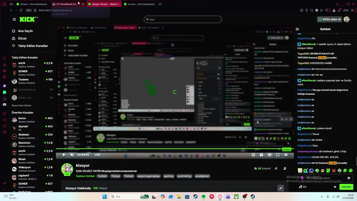Buy KICKs with KICKs Satın Al button

click(329, 19)
